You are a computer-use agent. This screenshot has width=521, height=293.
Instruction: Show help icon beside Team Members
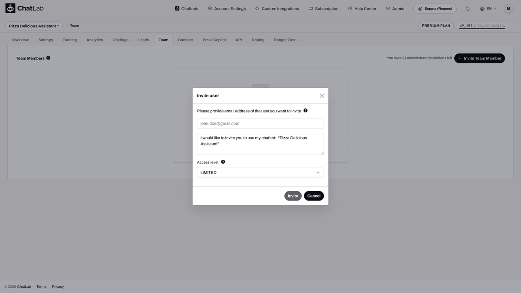(48, 58)
